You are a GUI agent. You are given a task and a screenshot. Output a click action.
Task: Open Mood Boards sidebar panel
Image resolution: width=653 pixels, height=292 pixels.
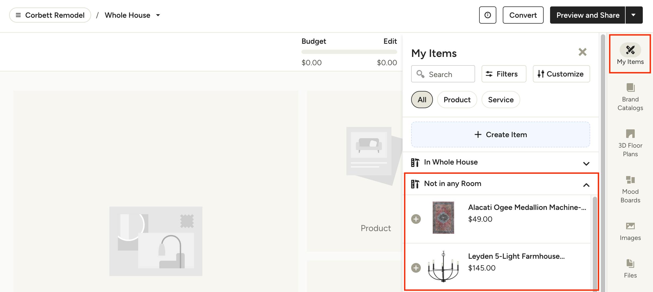coord(630,189)
